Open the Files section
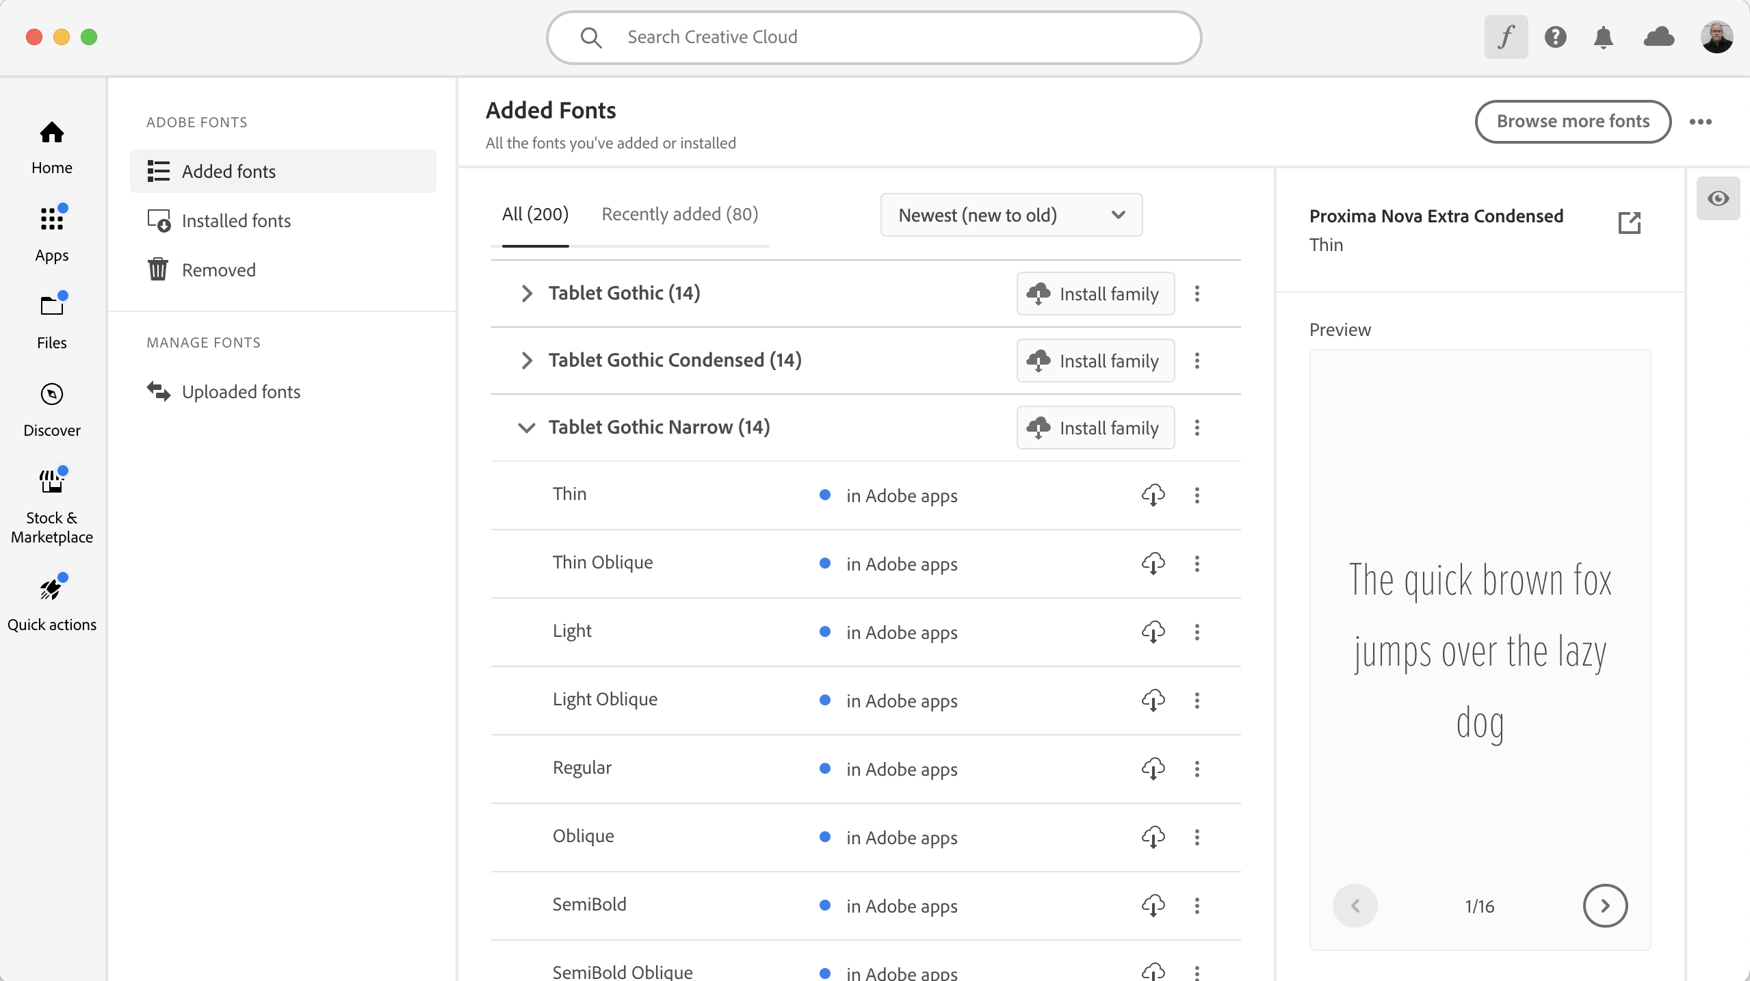The height and width of the screenshot is (981, 1750). 52,320
